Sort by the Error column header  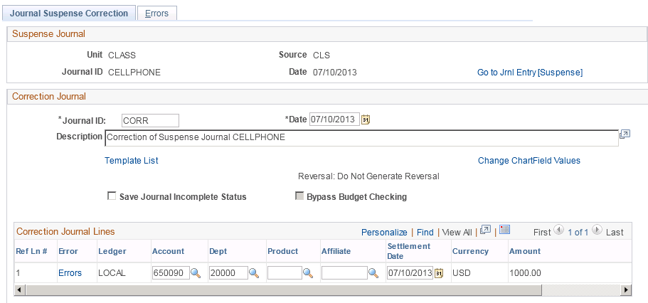click(68, 251)
